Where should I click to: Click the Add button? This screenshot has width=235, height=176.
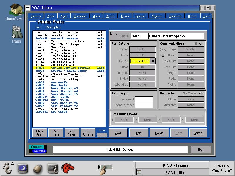pyautogui.click(x=118, y=133)
